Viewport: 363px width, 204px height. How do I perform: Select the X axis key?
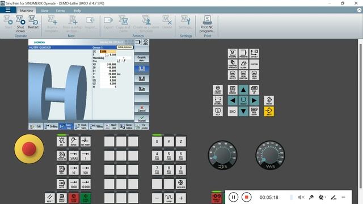click(x=157, y=141)
